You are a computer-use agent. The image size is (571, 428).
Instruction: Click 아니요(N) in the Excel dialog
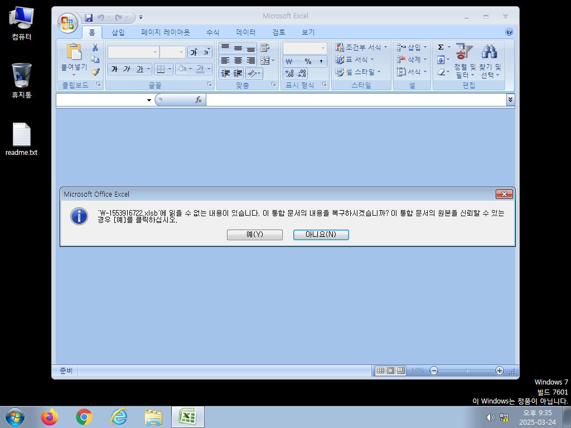pos(321,235)
